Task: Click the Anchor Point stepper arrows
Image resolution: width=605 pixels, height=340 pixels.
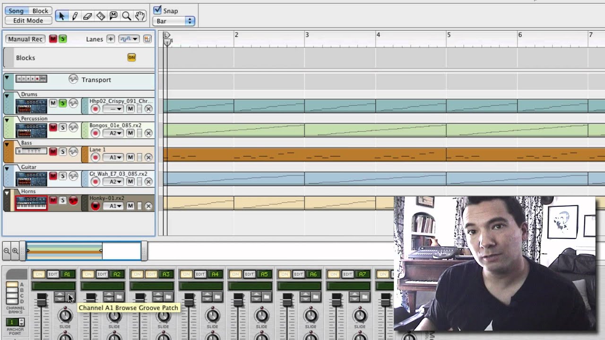Action: pyautogui.click(x=21, y=322)
